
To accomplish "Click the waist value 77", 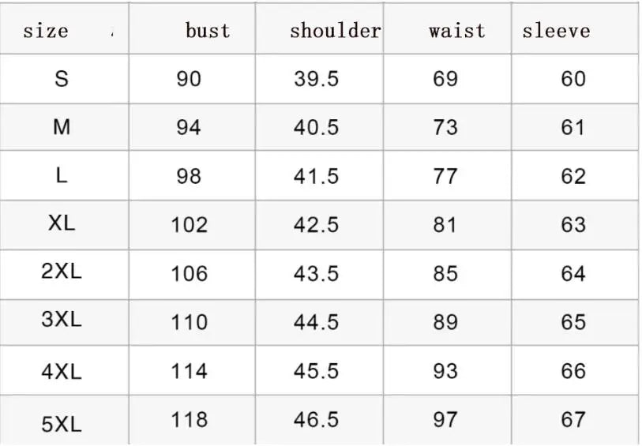I will [x=445, y=176].
